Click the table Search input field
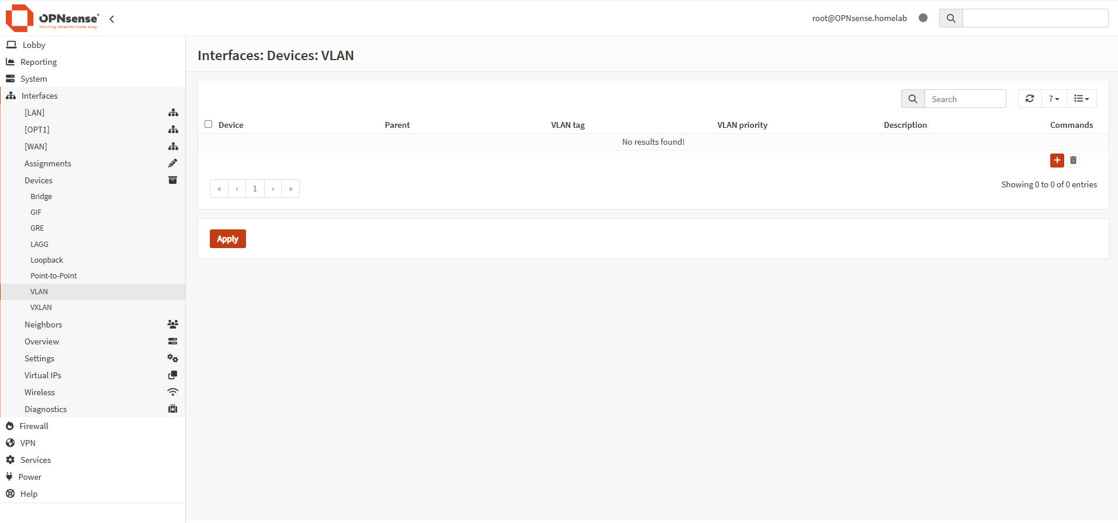Screen dimensions: 1118x523 965,99
